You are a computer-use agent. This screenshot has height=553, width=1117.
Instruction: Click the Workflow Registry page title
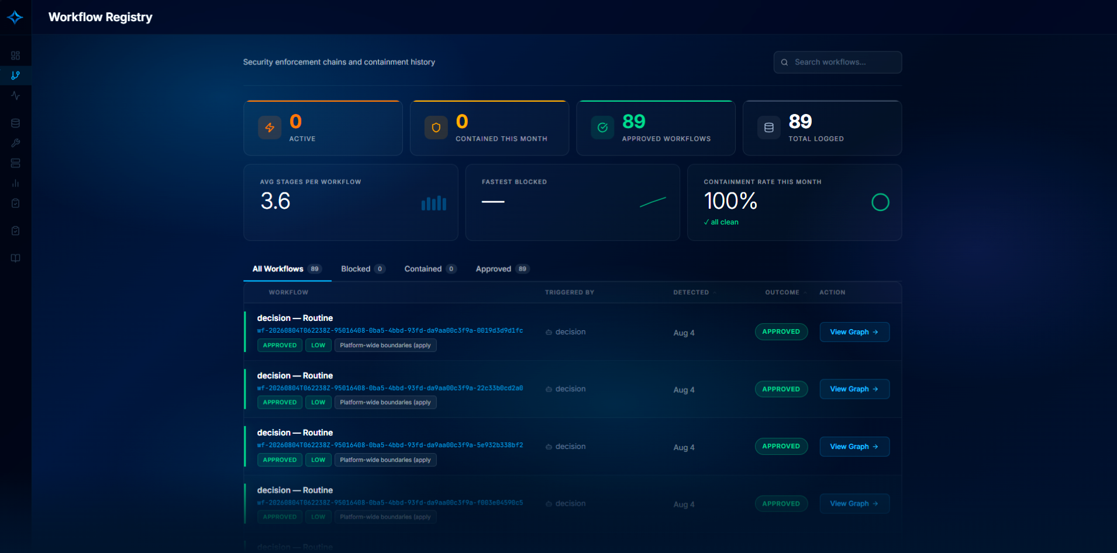click(x=101, y=18)
